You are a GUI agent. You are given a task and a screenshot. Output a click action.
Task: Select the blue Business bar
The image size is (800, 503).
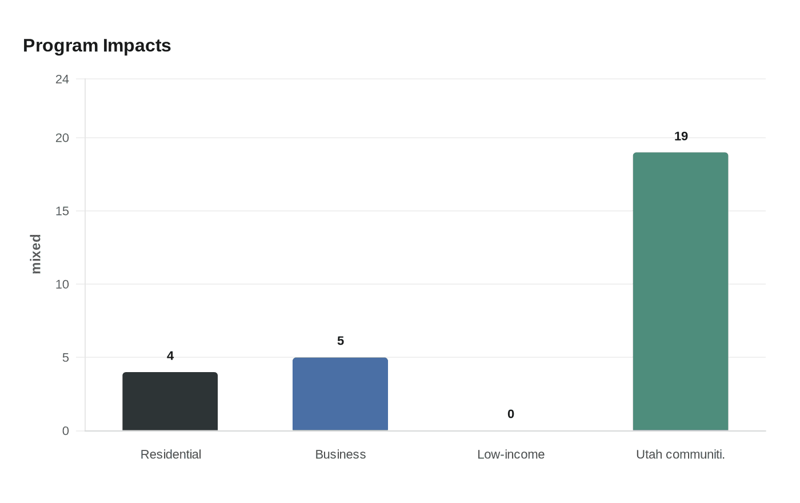[340, 394]
